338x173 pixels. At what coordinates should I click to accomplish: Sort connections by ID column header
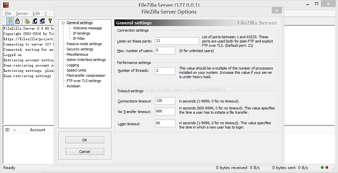(x=15, y=130)
